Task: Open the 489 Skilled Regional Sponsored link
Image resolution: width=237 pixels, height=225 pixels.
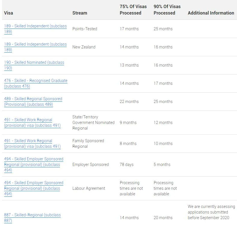Action: point(33,102)
